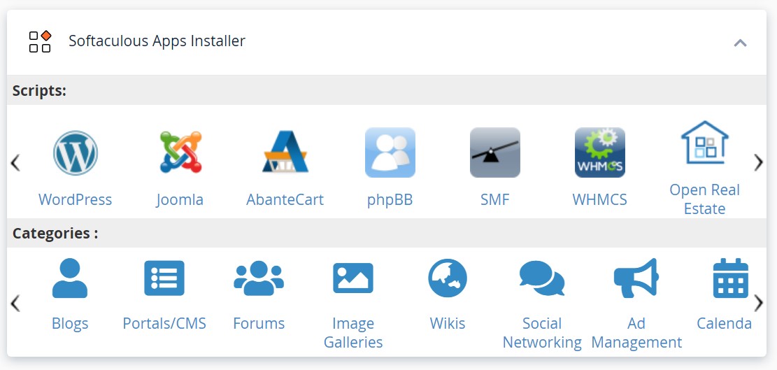The image size is (777, 370).
Task: Click the Ad Management megaphone icon
Action: coord(636,278)
